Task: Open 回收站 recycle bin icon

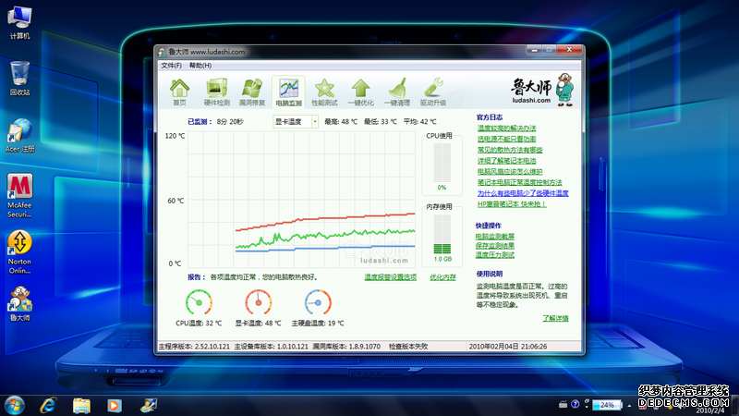Action: [19, 79]
